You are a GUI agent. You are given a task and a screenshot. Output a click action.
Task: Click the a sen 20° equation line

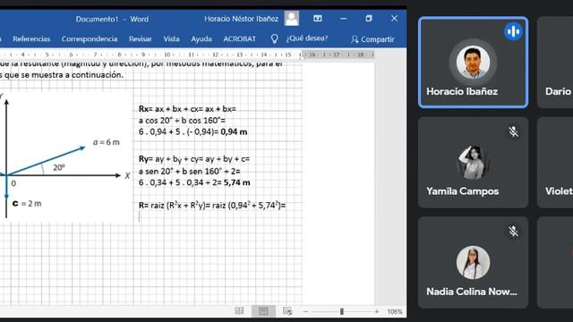(x=189, y=171)
